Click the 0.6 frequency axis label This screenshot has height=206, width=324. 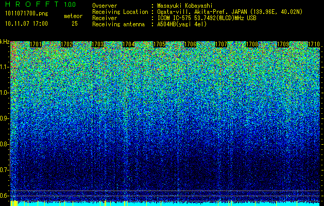click(x=4, y=196)
